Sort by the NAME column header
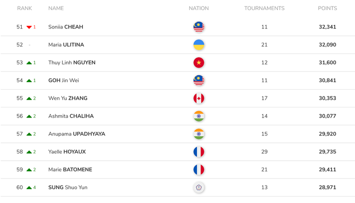This screenshot has height=203, width=355. pos(56,8)
